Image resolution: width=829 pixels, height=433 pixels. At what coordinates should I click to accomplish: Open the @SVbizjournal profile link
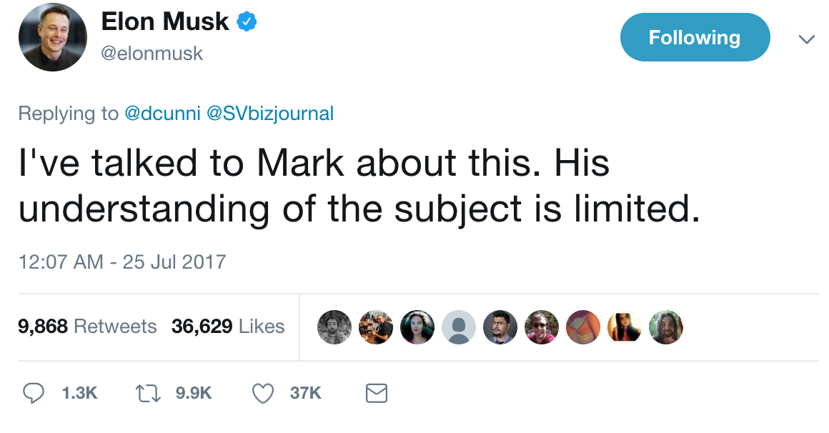click(x=269, y=114)
